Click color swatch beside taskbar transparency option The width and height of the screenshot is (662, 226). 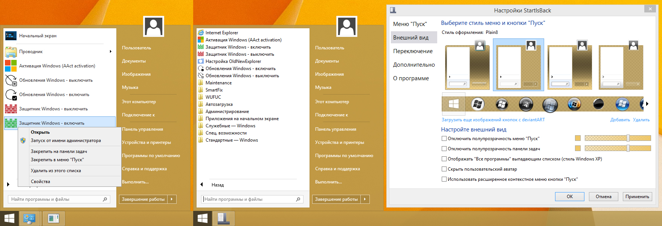point(578,148)
